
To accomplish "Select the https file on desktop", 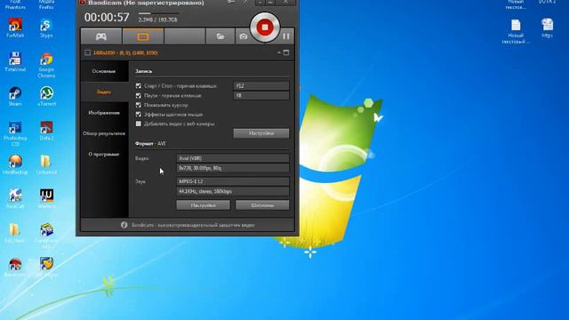I will (548, 28).
